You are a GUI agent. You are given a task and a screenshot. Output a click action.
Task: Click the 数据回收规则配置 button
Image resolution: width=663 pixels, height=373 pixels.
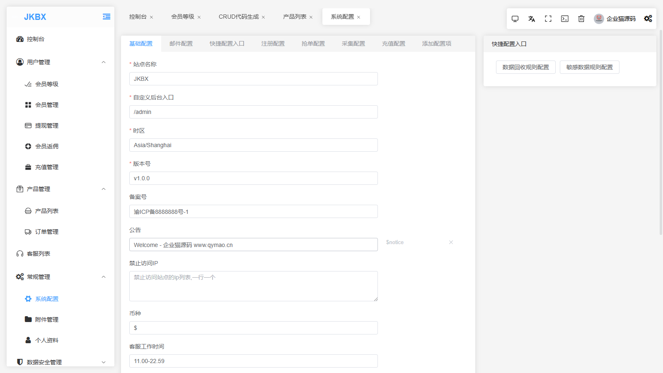(x=525, y=67)
